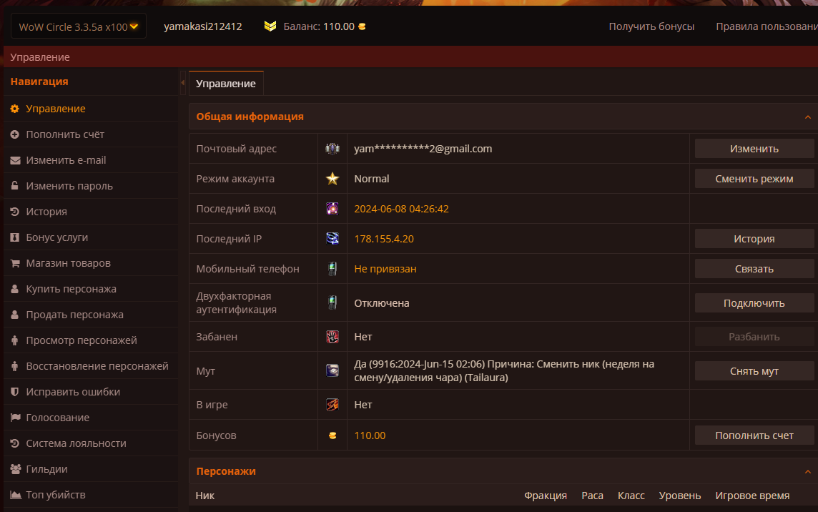Click the person icon beside Купить персонажа
Viewport: 818px width, 512px height.
coord(14,289)
